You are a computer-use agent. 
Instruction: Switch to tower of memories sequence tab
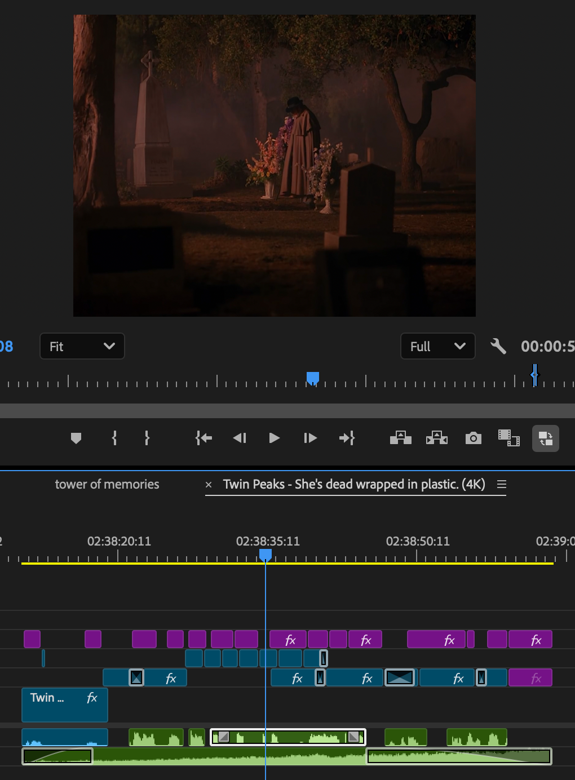click(x=107, y=484)
